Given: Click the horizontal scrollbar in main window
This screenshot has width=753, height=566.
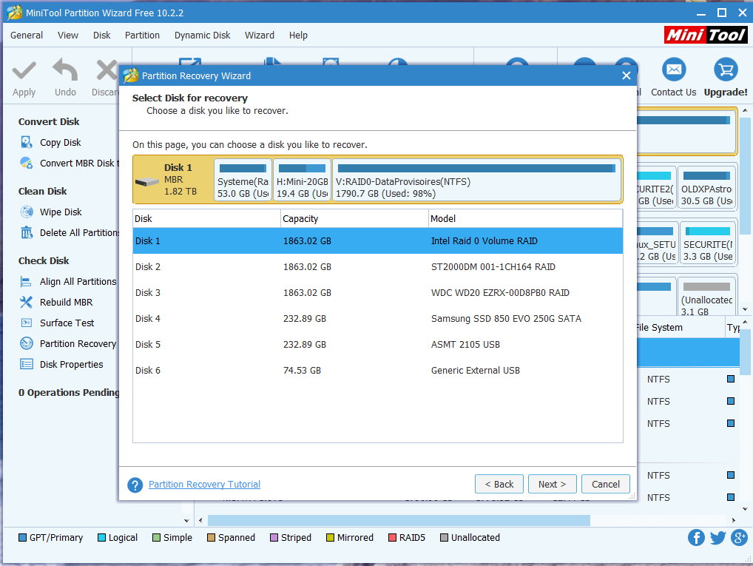Looking at the screenshot, I should 399,520.
